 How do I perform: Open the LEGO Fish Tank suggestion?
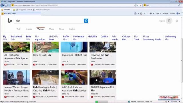(54, 38)
